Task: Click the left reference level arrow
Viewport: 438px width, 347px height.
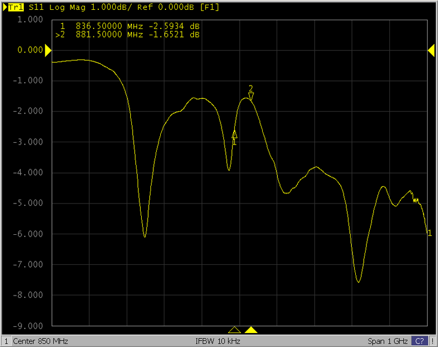Action: 48,51
